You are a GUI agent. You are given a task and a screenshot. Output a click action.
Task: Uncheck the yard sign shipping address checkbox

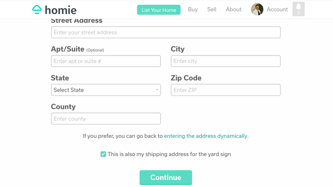tap(103, 154)
